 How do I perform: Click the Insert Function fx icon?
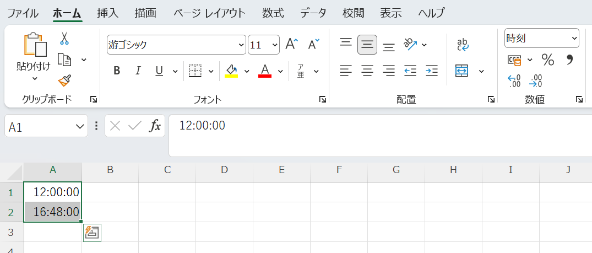[155, 126]
